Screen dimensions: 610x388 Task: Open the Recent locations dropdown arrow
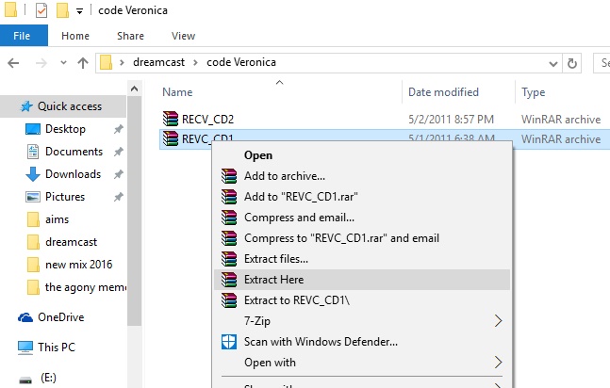63,62
